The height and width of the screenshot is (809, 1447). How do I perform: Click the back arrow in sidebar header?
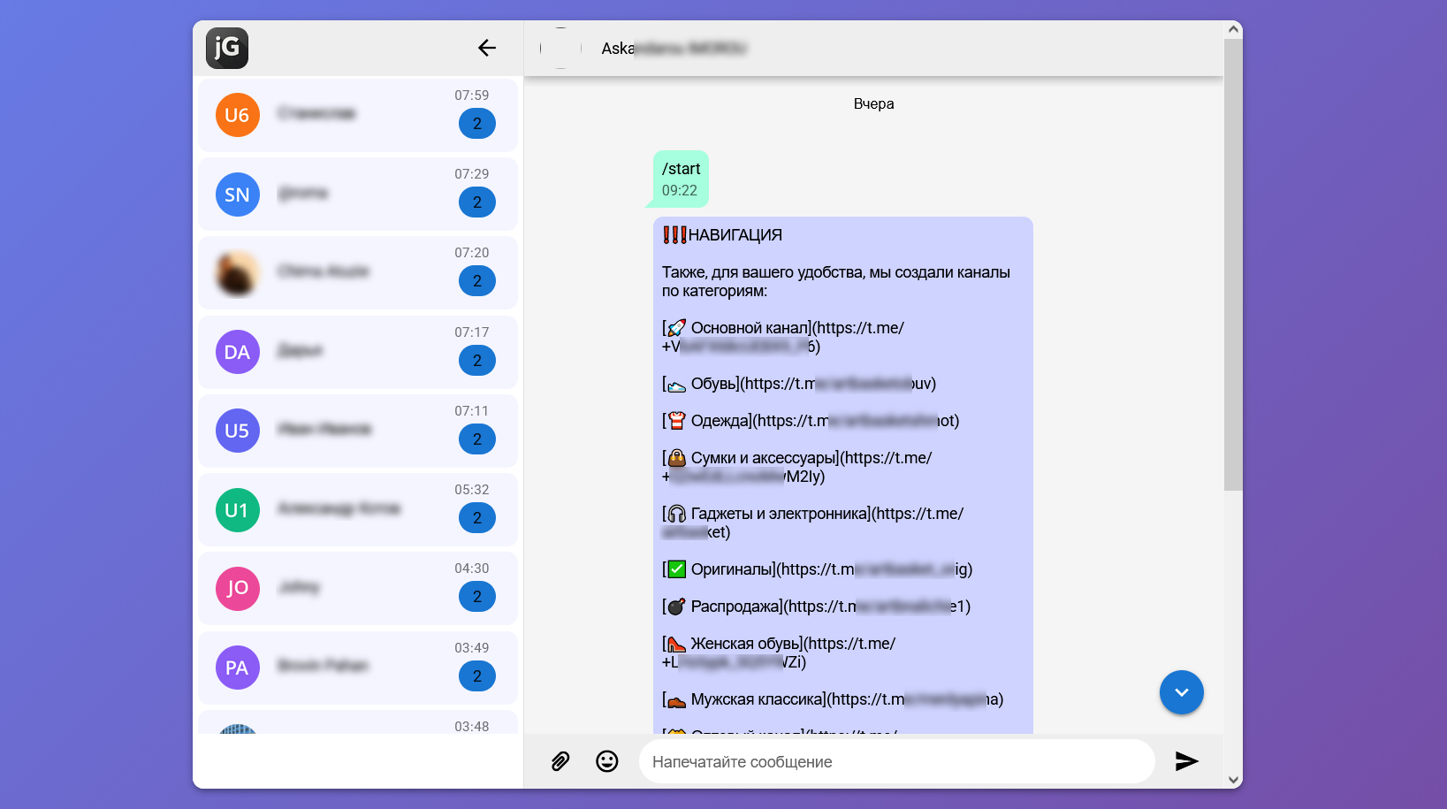(x=486, y=48)
